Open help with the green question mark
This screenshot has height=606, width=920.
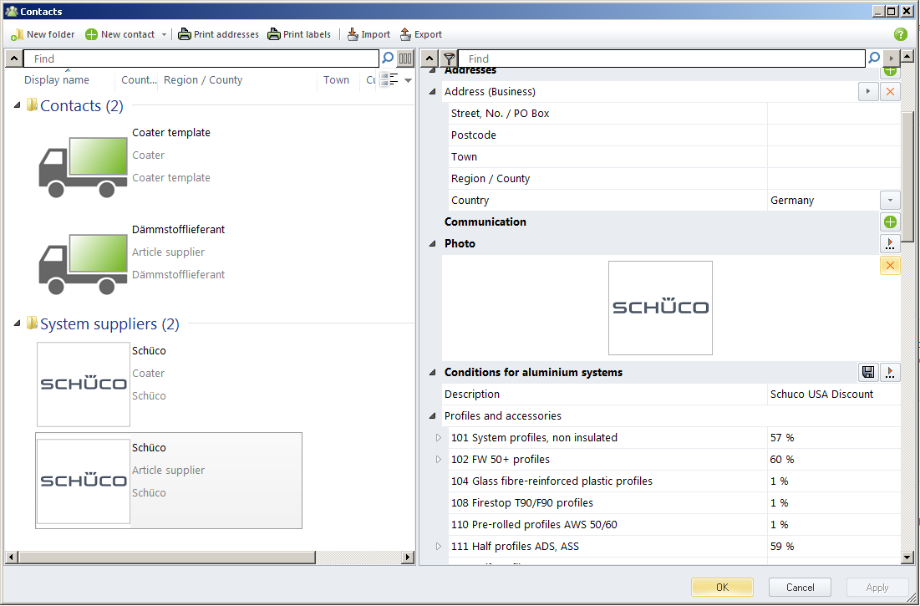(900, 34)
